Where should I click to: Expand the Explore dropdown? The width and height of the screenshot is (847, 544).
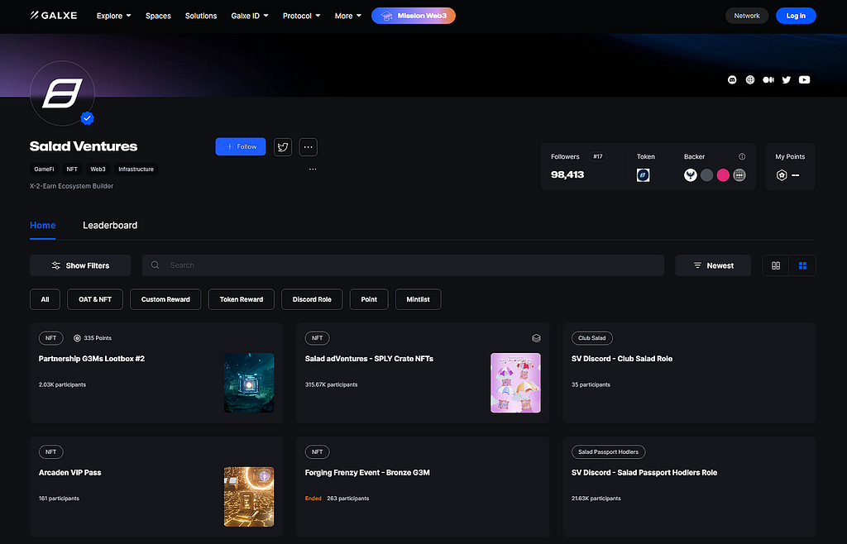(x=114, y=16)
